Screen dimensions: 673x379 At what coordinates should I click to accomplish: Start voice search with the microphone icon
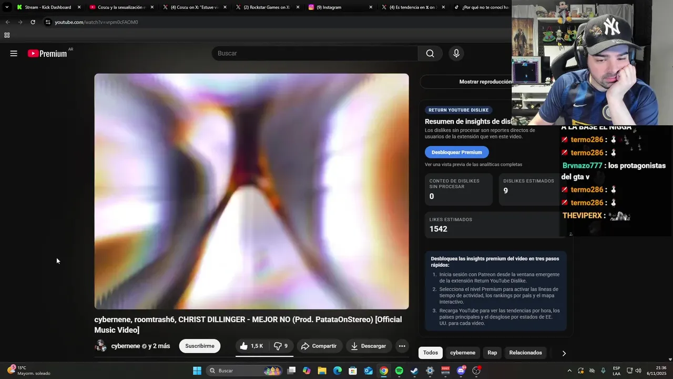tap(456, 53)
